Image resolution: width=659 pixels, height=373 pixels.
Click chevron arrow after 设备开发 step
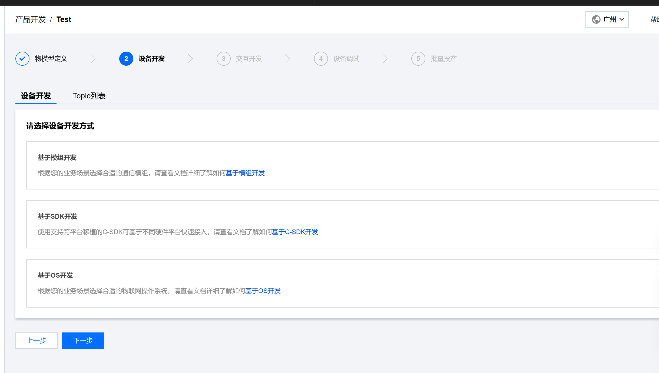coord(190,59)
